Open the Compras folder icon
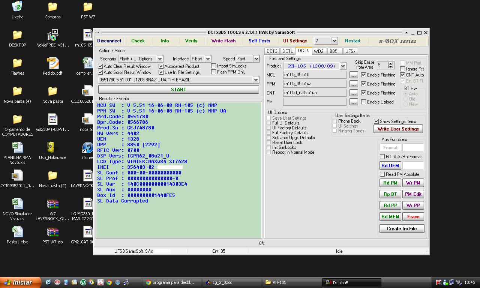Image resolution: width=480 pixels, height=288 pixels. pyautogui.click(x=52, y=7)
